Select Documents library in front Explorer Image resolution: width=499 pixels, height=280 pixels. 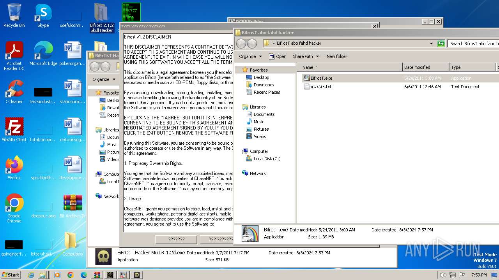tap(264, 114)
